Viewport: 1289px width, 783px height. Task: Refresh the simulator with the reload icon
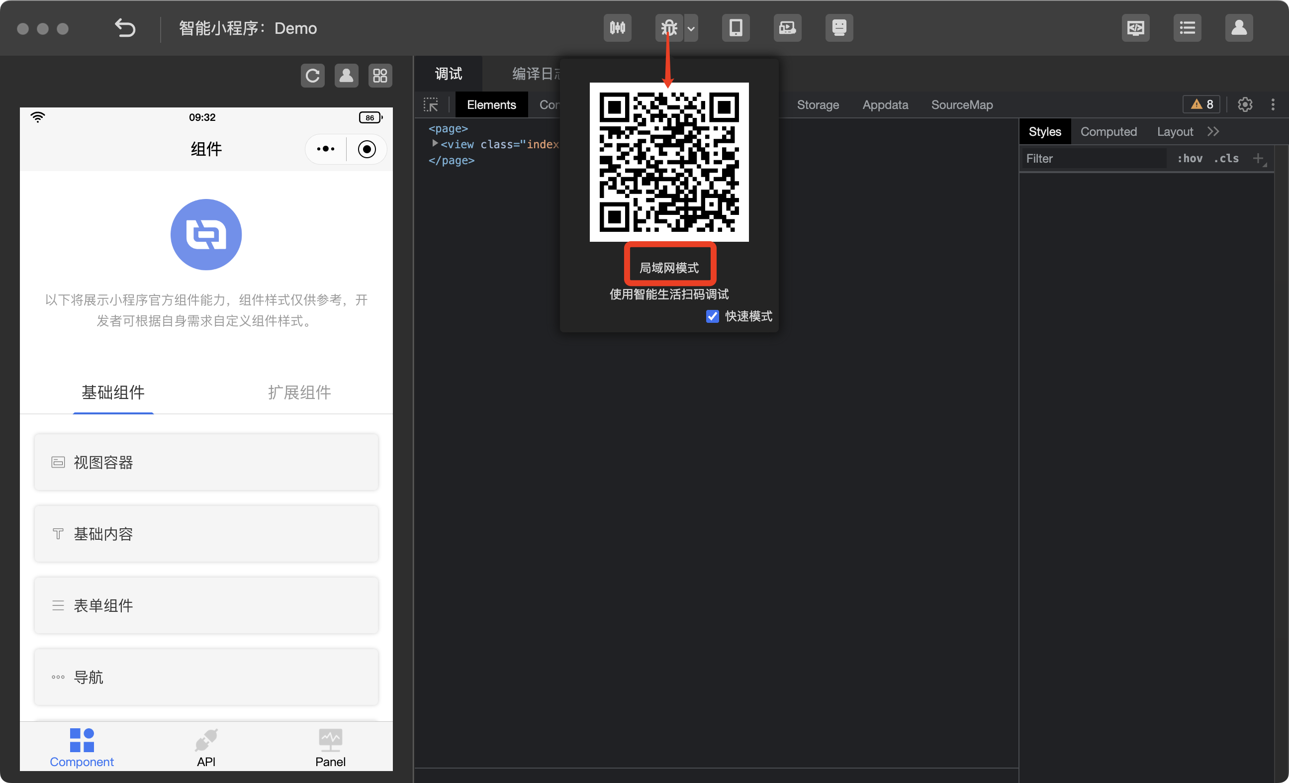point(313,76)
